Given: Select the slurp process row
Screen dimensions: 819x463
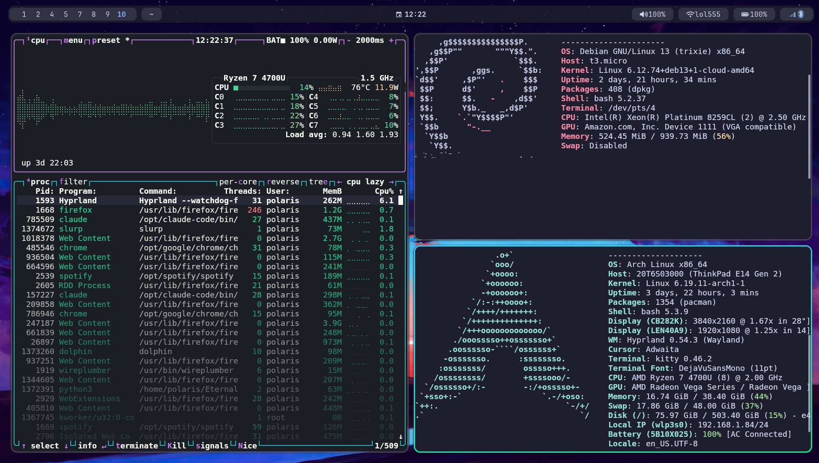Looking at the screenshot, I should point(207,229).
